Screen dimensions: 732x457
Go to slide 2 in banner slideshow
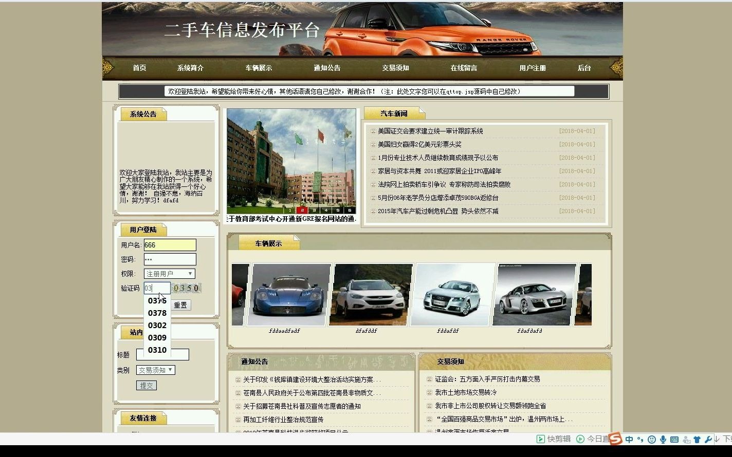coord(302,210)
